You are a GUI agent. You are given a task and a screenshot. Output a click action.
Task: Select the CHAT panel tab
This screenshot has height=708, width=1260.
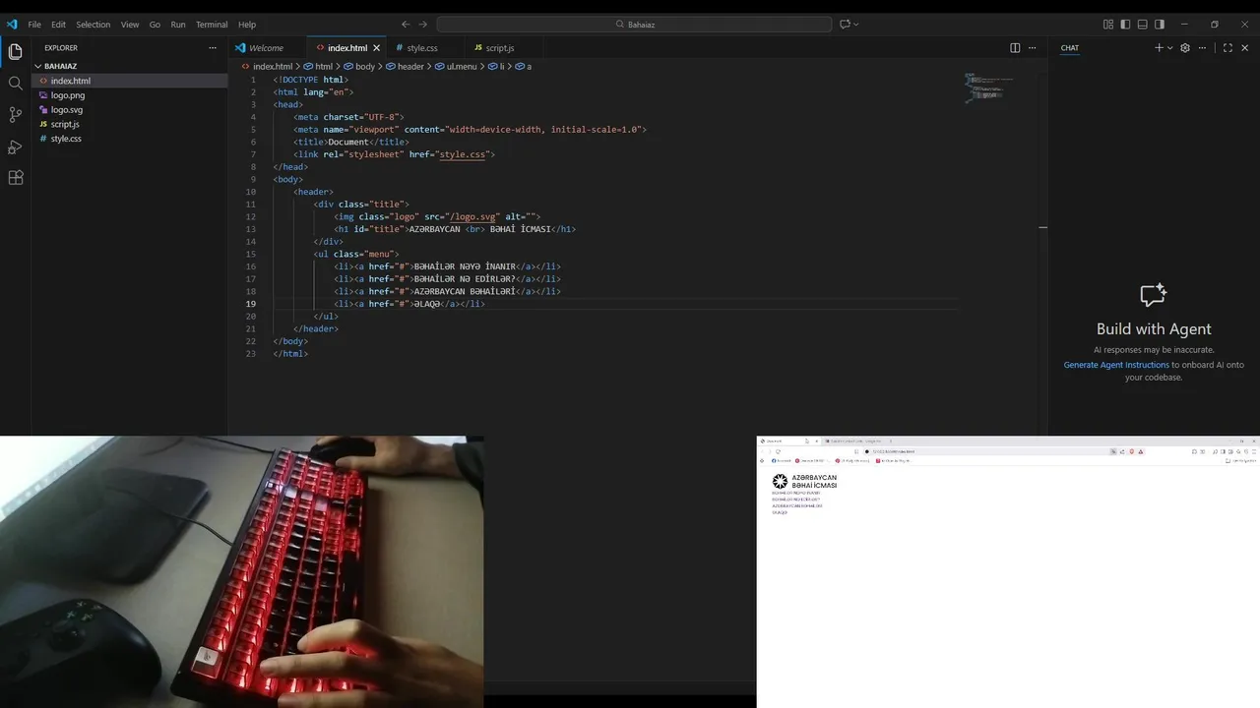[x=1069, y=47]
